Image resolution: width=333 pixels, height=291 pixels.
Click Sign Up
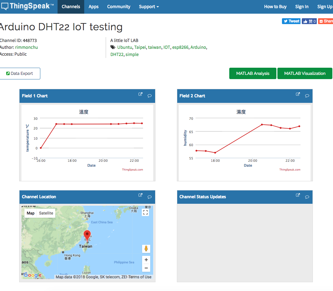click(x=325, y=7)
